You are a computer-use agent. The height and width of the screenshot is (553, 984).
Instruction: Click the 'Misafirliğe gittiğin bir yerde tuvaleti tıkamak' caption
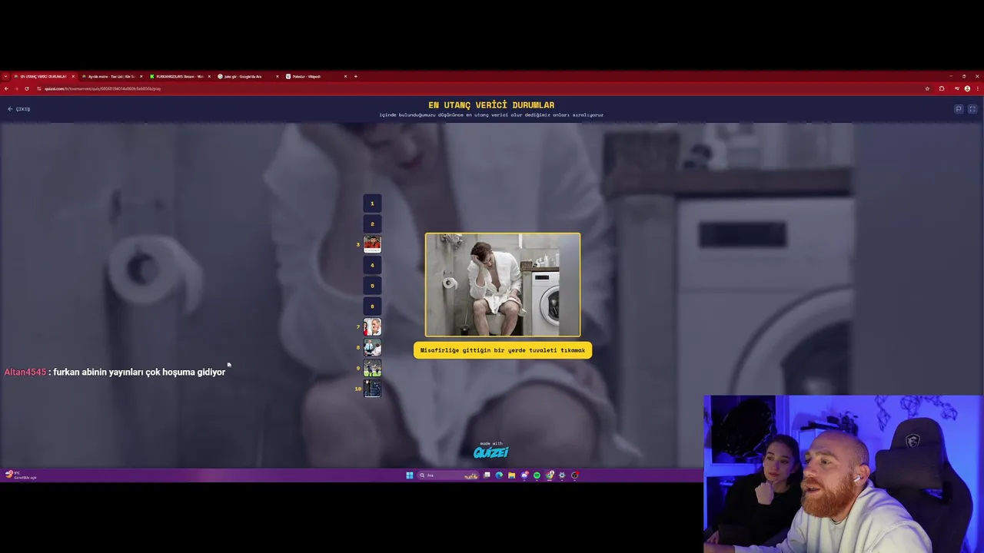[503, 350]
